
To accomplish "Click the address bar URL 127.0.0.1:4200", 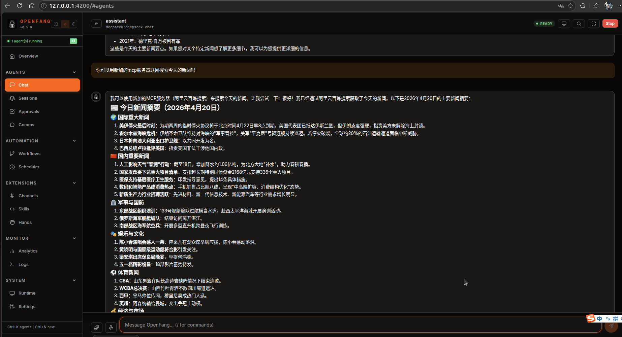I will pyautogui.click(x=82, y=6).
